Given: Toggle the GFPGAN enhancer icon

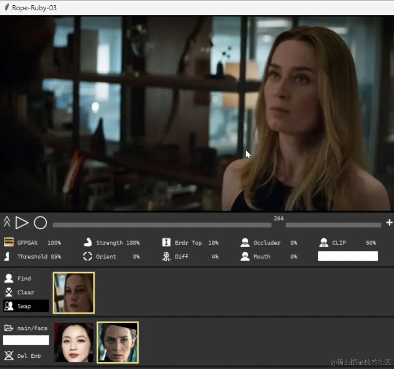Looking at the screenshot, I should [x=9, y=242].
